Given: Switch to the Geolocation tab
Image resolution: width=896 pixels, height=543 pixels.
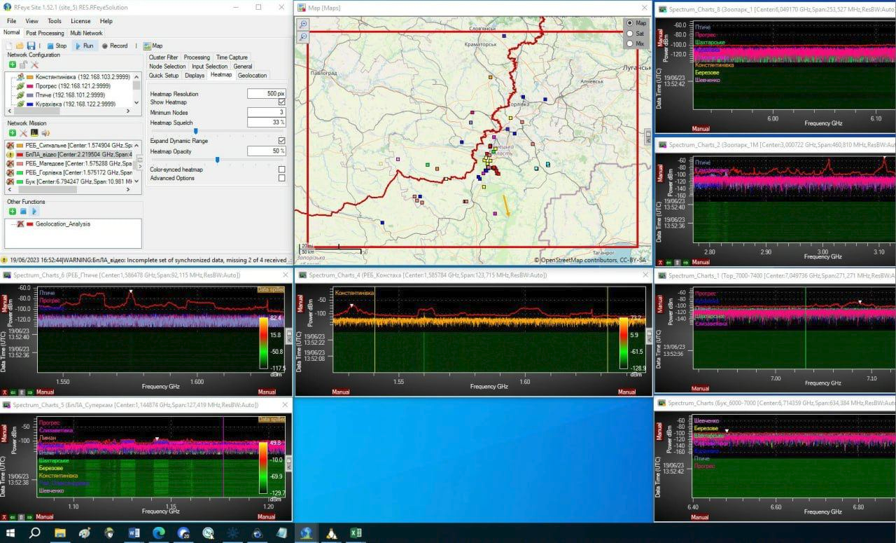Looking at the screenshot, I should [x=252, y=75].
